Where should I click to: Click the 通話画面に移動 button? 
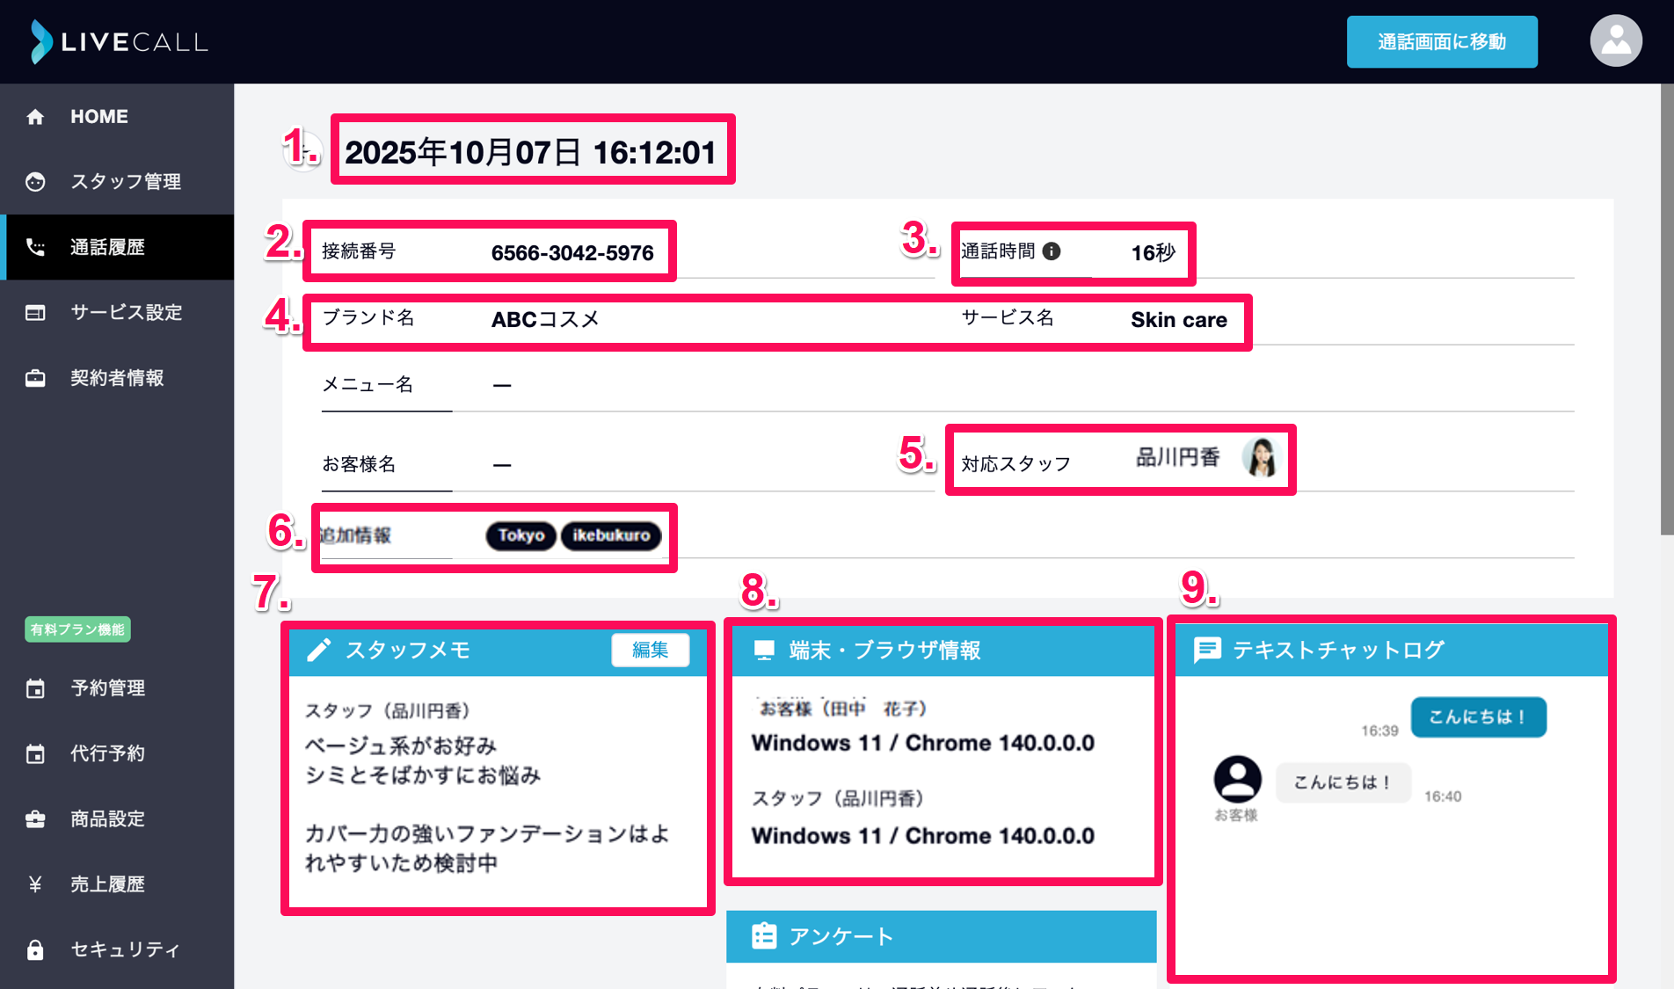pyautogui.click(x=1442, y=41)
